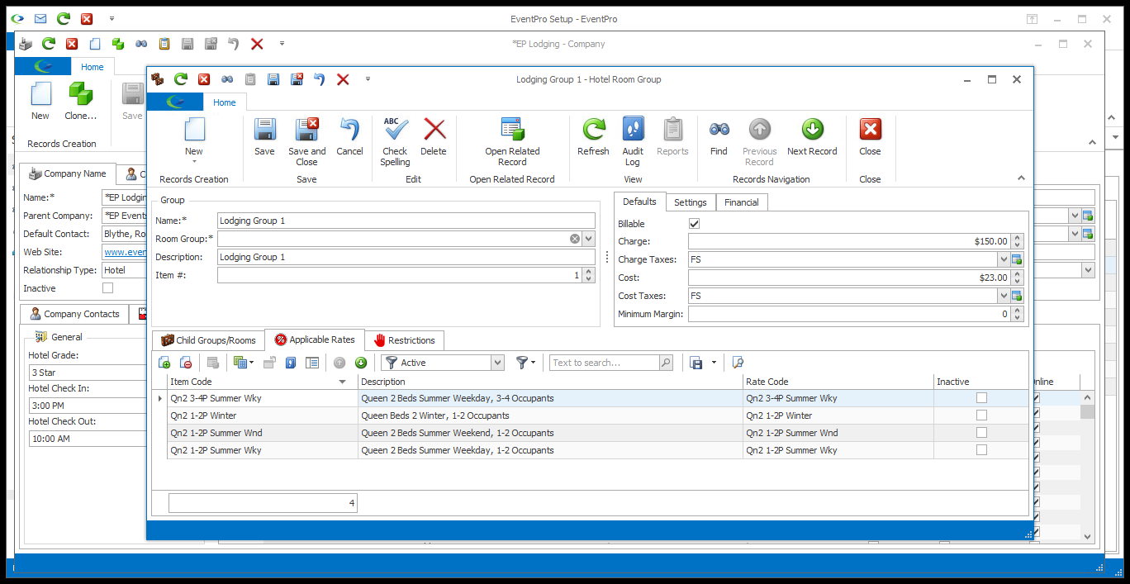1130x584 pixels.
Task: Open the grid save-layout dropdown arrow
Action: tap(713, 363)
